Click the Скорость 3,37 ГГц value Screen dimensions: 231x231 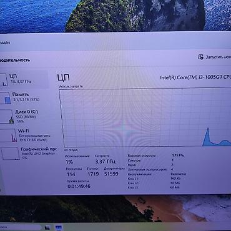point(106,161)
